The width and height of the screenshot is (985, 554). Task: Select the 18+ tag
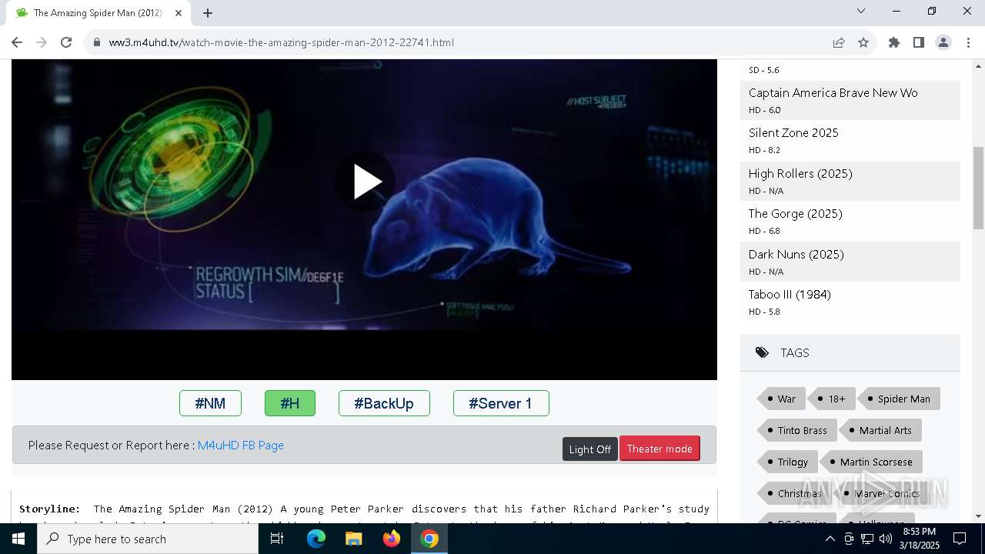click(832, 399)
